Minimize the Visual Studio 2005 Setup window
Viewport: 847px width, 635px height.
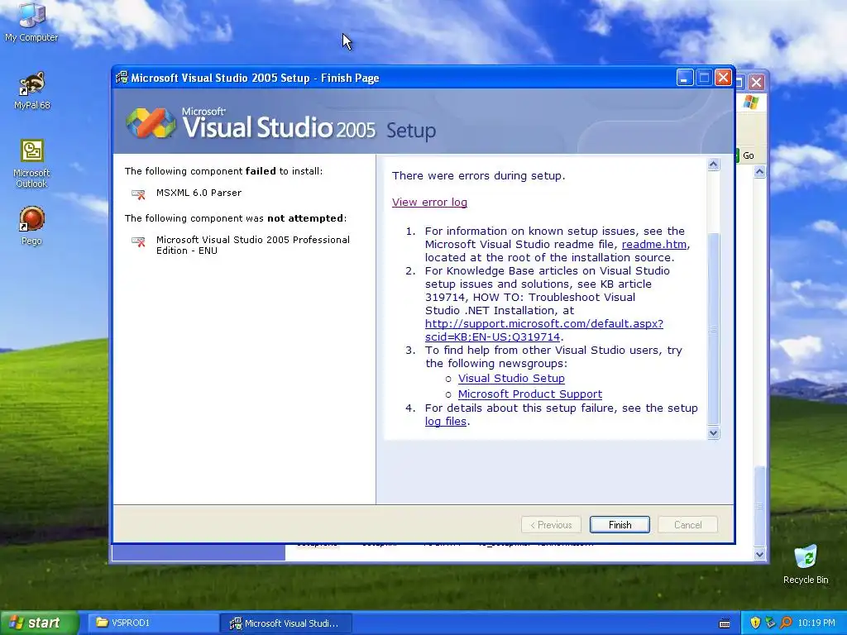coord(684,78)
